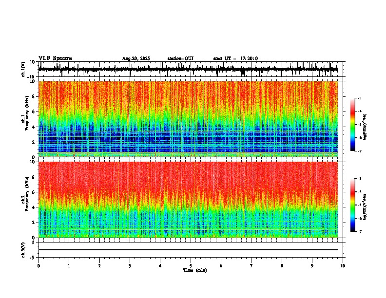Click the 'Time (min)' axis label
Screen dimensions: 386x298
195,270
